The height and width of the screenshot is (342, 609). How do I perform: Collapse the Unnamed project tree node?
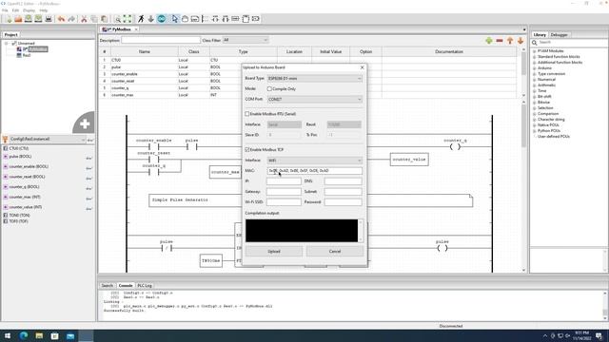7,44
